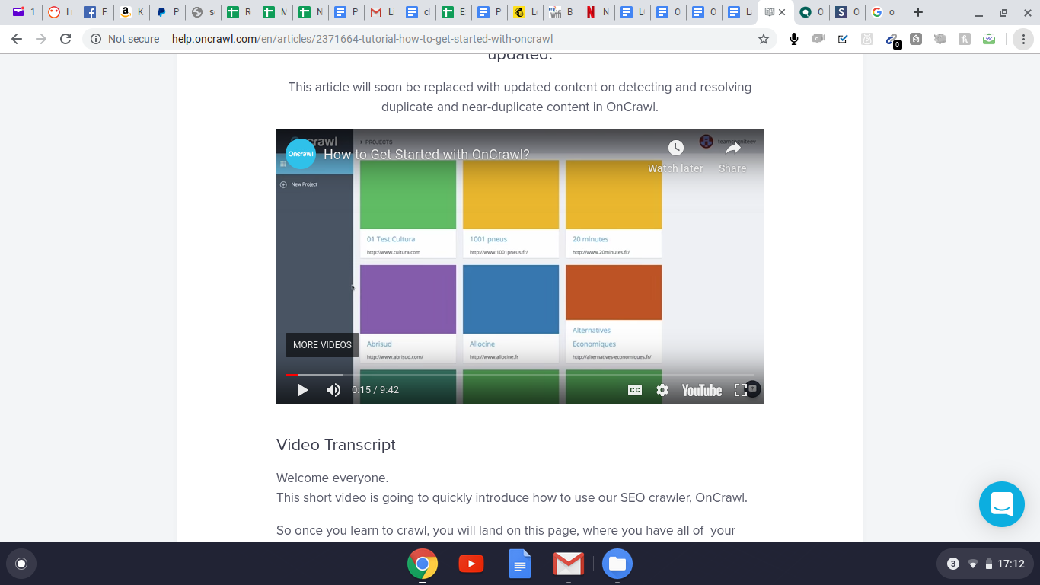Image resolution: width=1040 pixels, height=585 pixels.
Task: Share the video using the arrow icon
Action: (732, 155)
